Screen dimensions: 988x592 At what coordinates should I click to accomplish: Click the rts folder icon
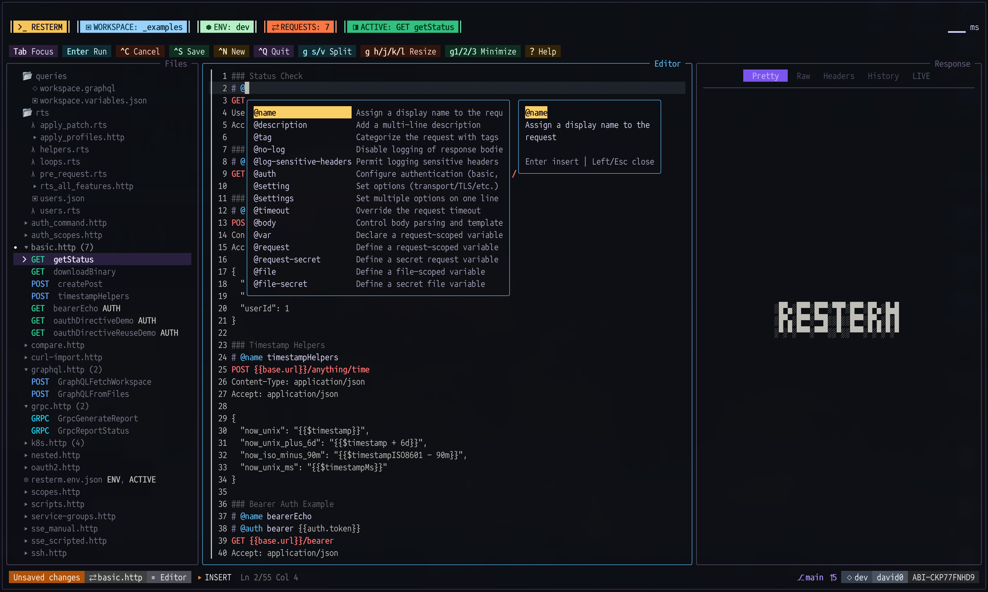click(27, 113)
